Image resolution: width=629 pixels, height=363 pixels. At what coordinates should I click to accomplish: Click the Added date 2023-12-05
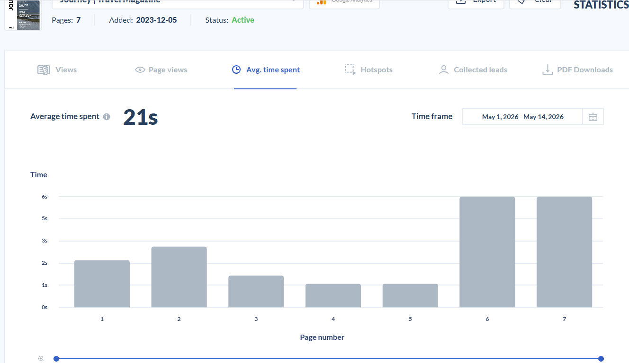[156, 20]
